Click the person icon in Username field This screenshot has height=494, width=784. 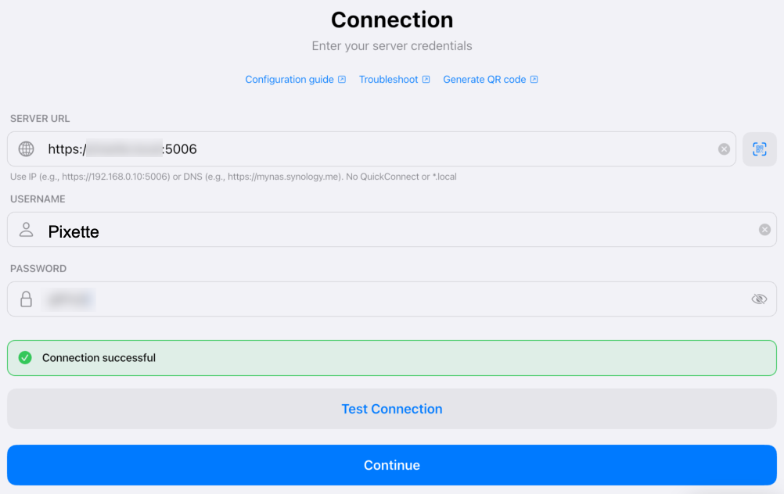26,231
